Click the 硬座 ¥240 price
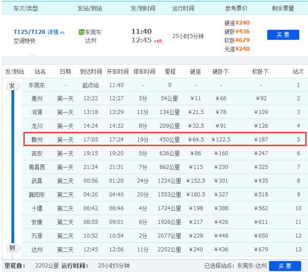This screenshot has height=272, width=308. click(x=237, y=23)
